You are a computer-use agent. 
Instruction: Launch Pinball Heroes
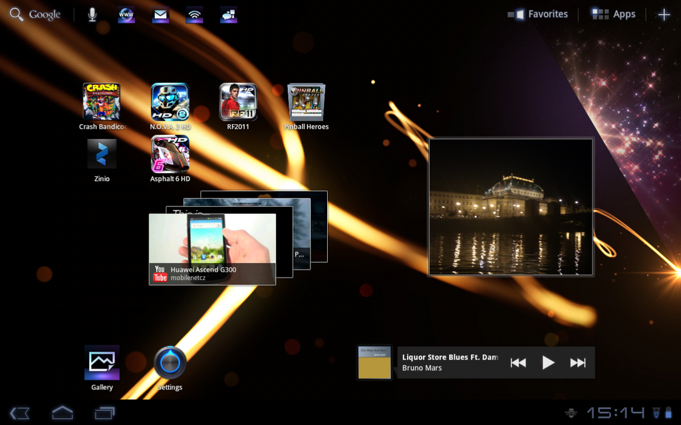pyautogui.click(x=306, y=101)
